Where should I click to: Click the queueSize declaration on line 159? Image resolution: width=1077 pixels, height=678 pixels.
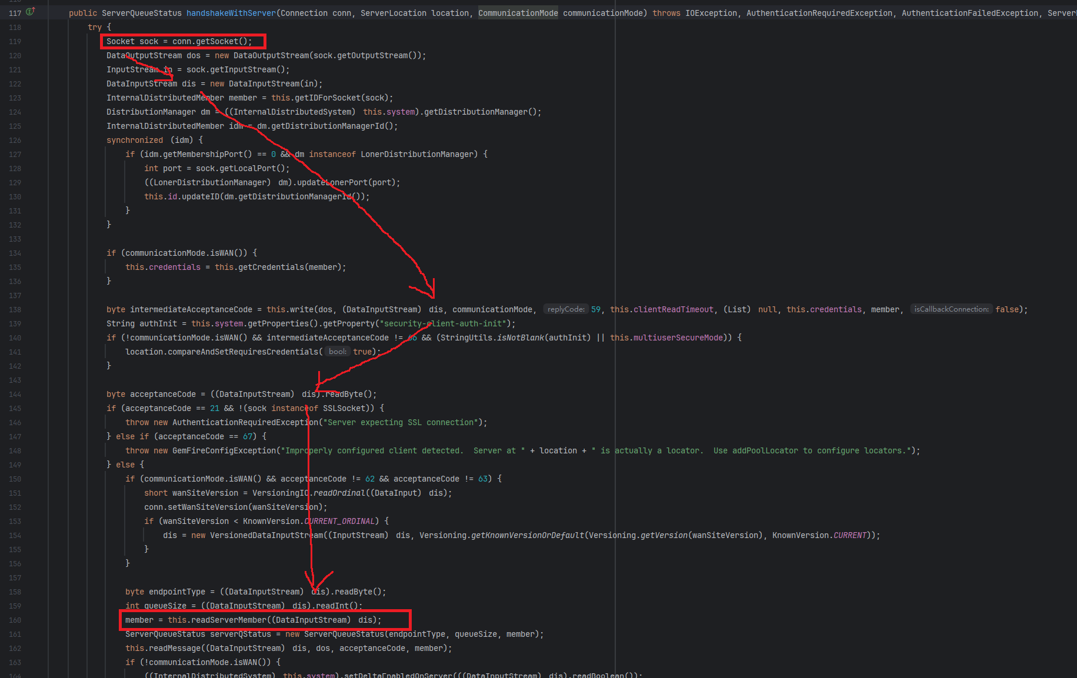click(x=165, y=606)
